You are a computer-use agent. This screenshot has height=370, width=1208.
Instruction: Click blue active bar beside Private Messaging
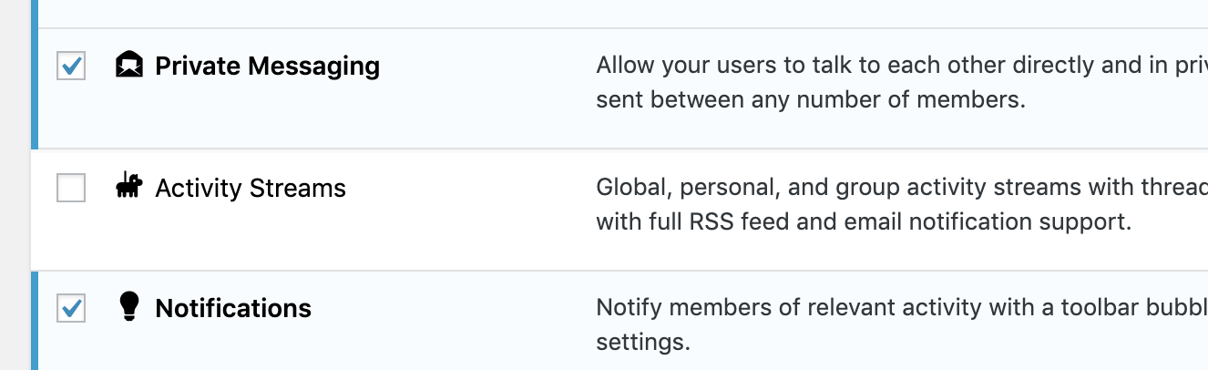35,88
